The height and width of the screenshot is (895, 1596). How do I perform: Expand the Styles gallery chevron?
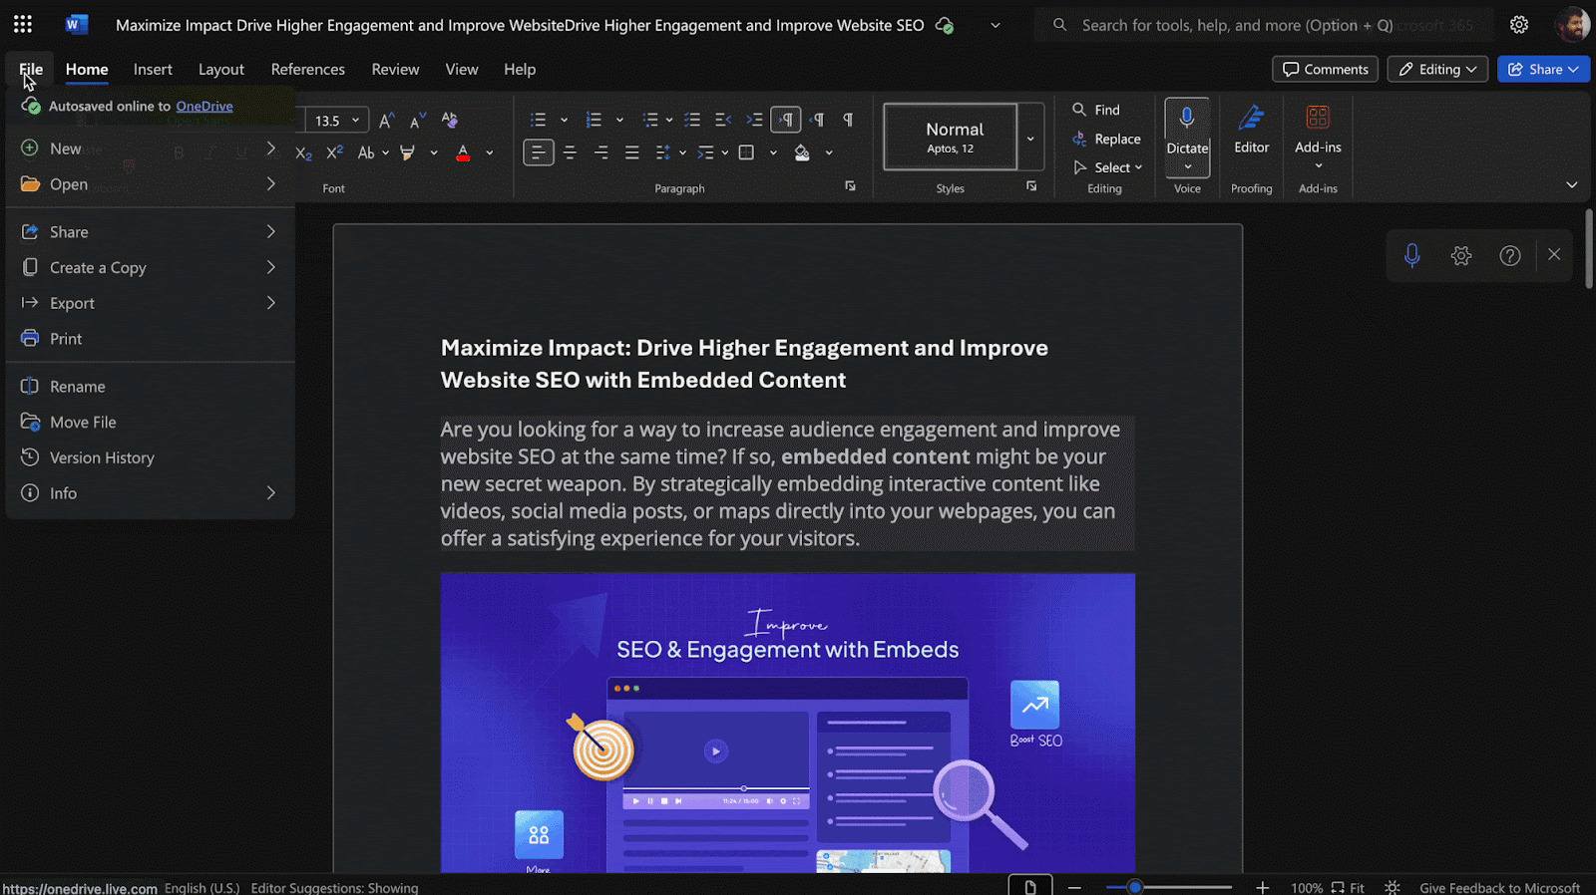click(x=1030, y=138)
